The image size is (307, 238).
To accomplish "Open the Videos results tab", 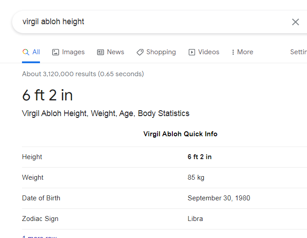I will click(204, 52).
